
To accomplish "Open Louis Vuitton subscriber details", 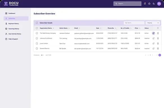I will pos(153,43).
